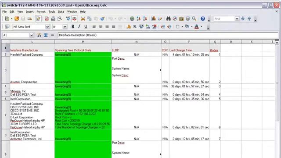Open the Font Color dropdown arrow
The width and height of the screenshot is (281, 158).
[202, 27]
